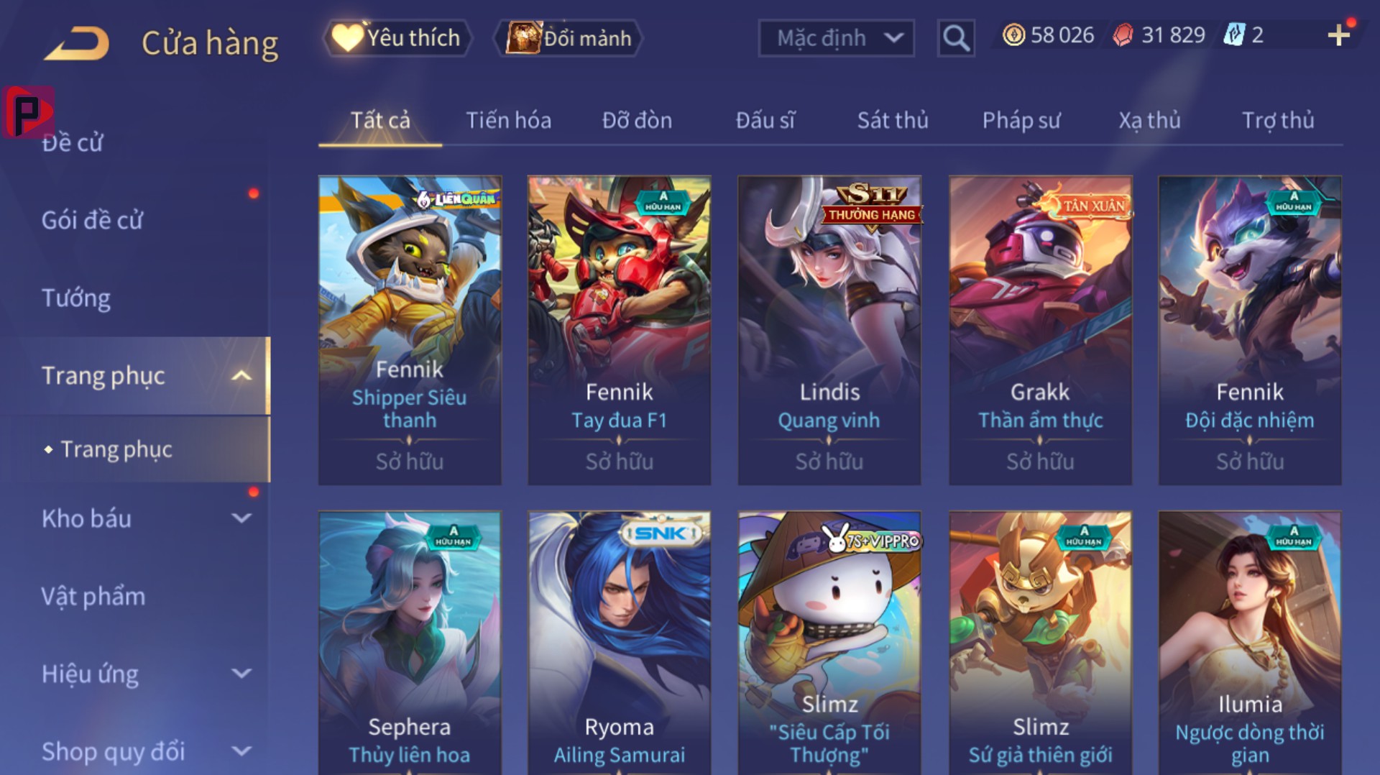Open the search magnifier icon
The image size is (1380, 775).
956,37
